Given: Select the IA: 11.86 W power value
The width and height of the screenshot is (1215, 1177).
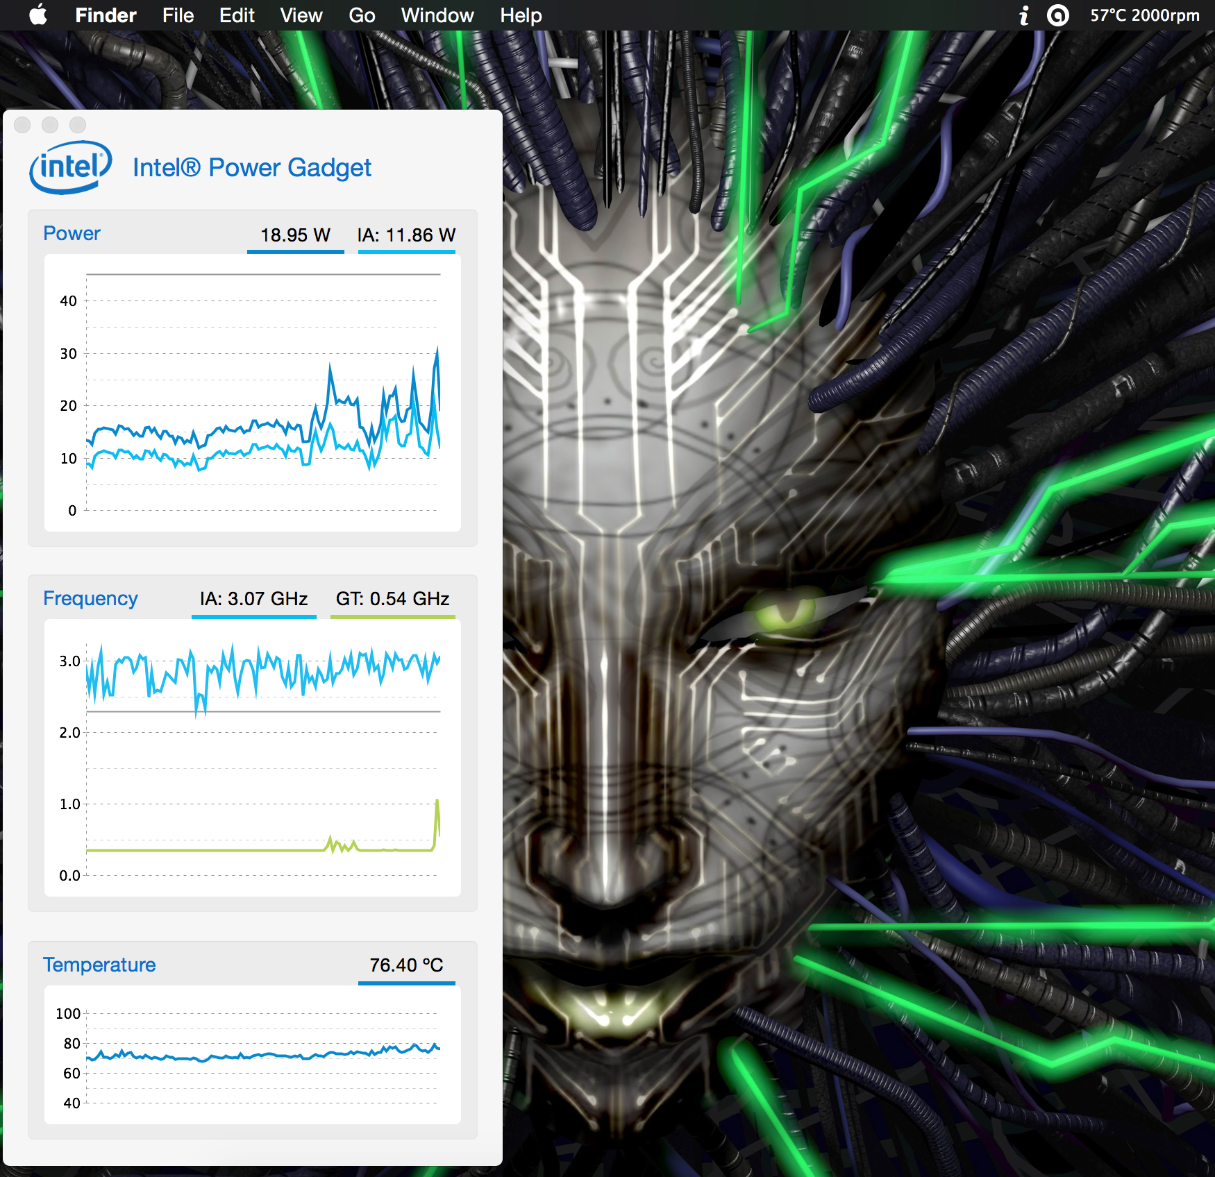Looking at the screenshot, I should point(407,236).
